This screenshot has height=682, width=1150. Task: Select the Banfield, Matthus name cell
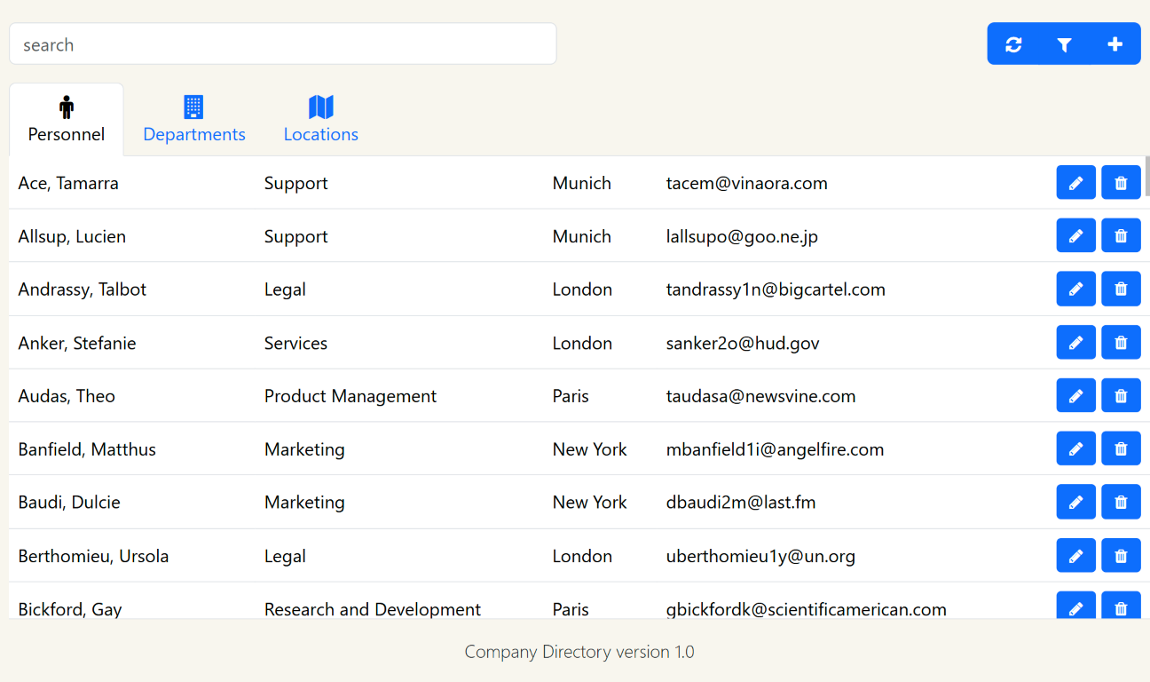[87, 449]
